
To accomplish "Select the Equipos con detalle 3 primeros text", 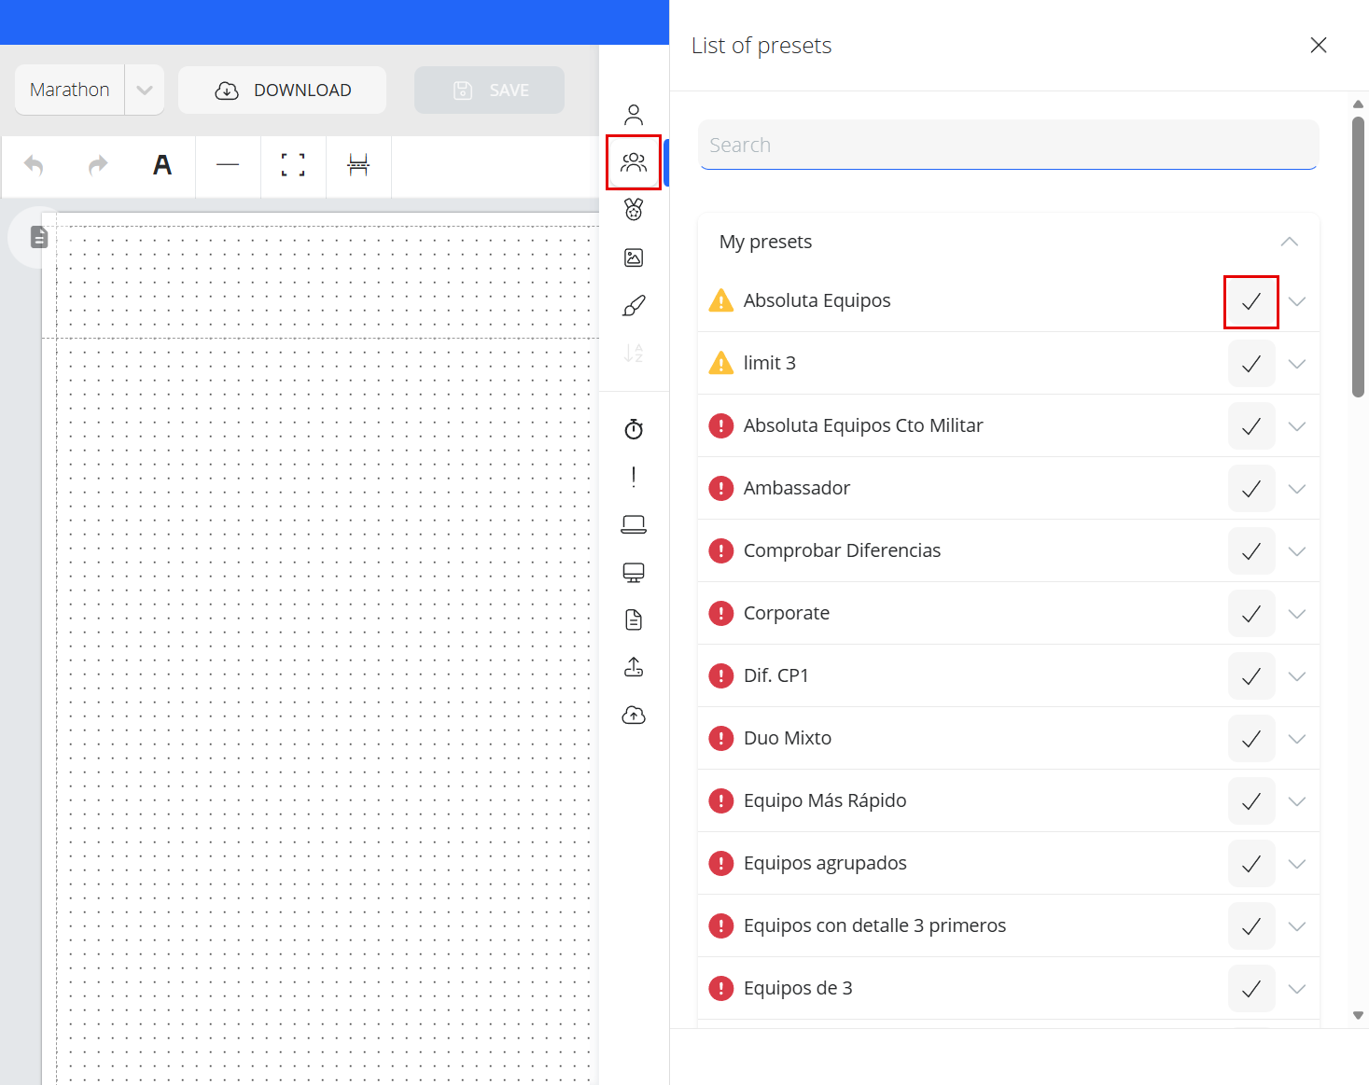I will [874, 925].
